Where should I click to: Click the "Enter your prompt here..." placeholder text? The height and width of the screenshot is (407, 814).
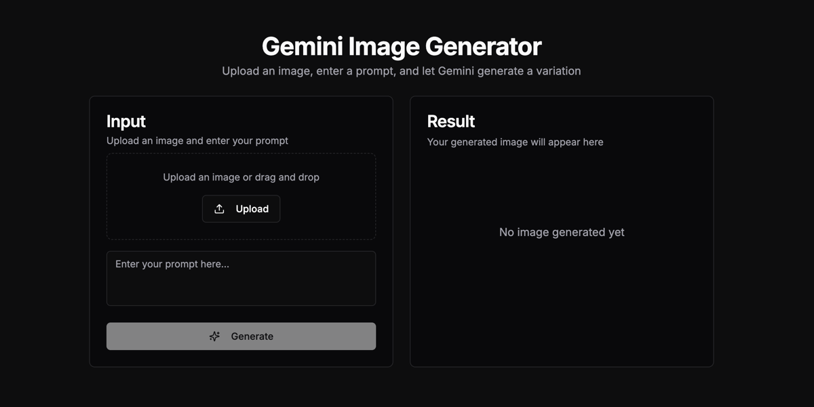click(172, 264)
